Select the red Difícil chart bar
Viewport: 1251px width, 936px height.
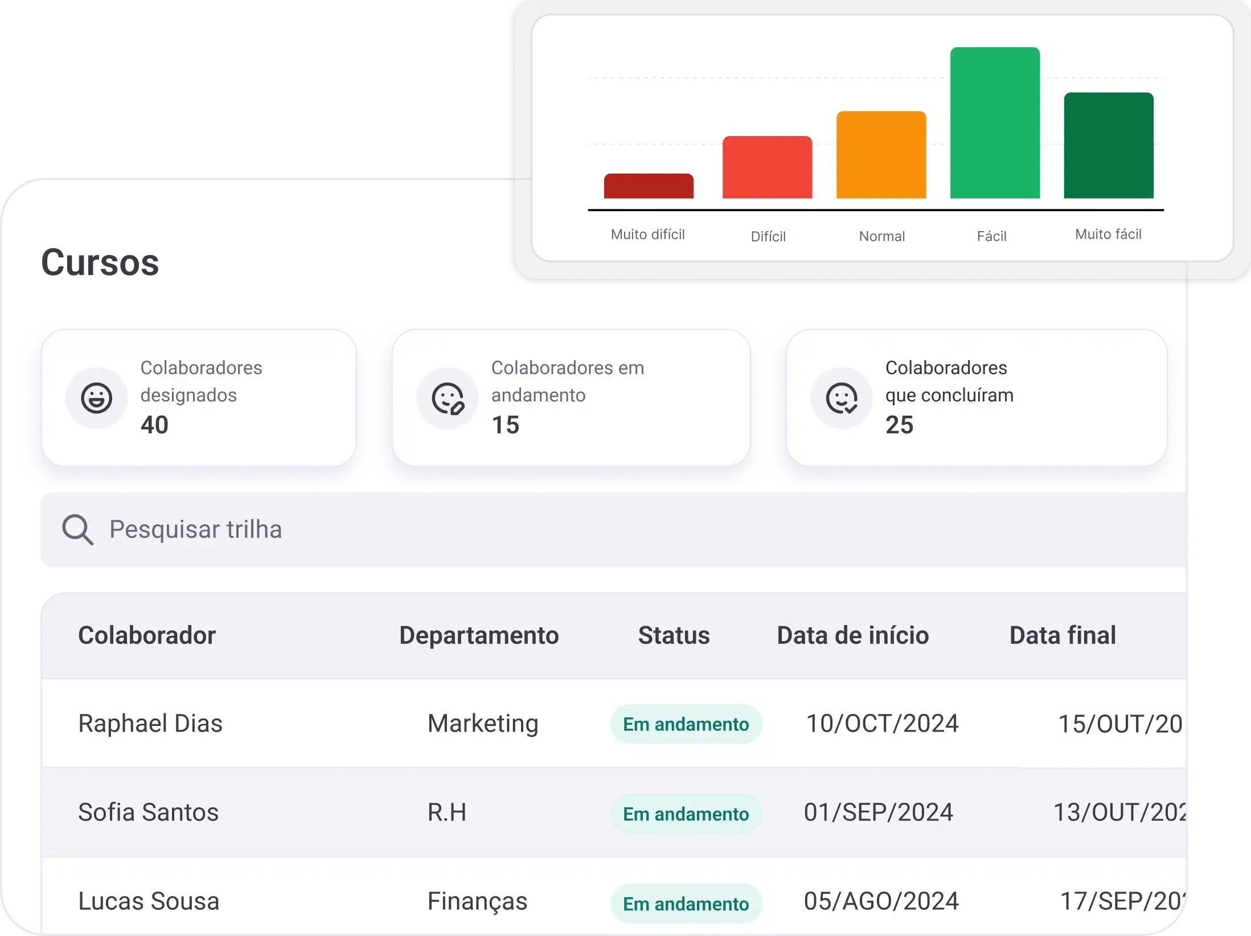[x=767, y=167]
